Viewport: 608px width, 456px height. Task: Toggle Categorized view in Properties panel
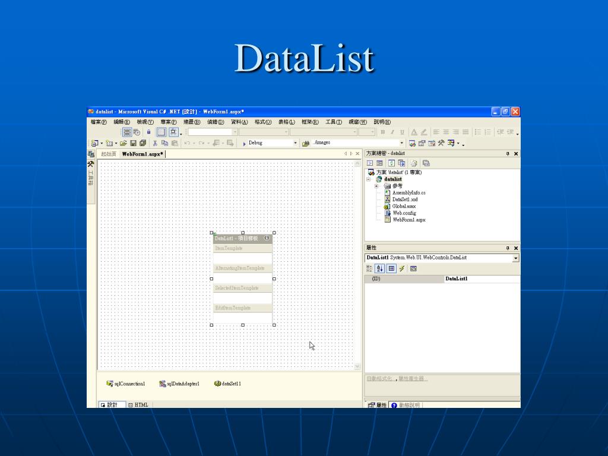point(369,268)
